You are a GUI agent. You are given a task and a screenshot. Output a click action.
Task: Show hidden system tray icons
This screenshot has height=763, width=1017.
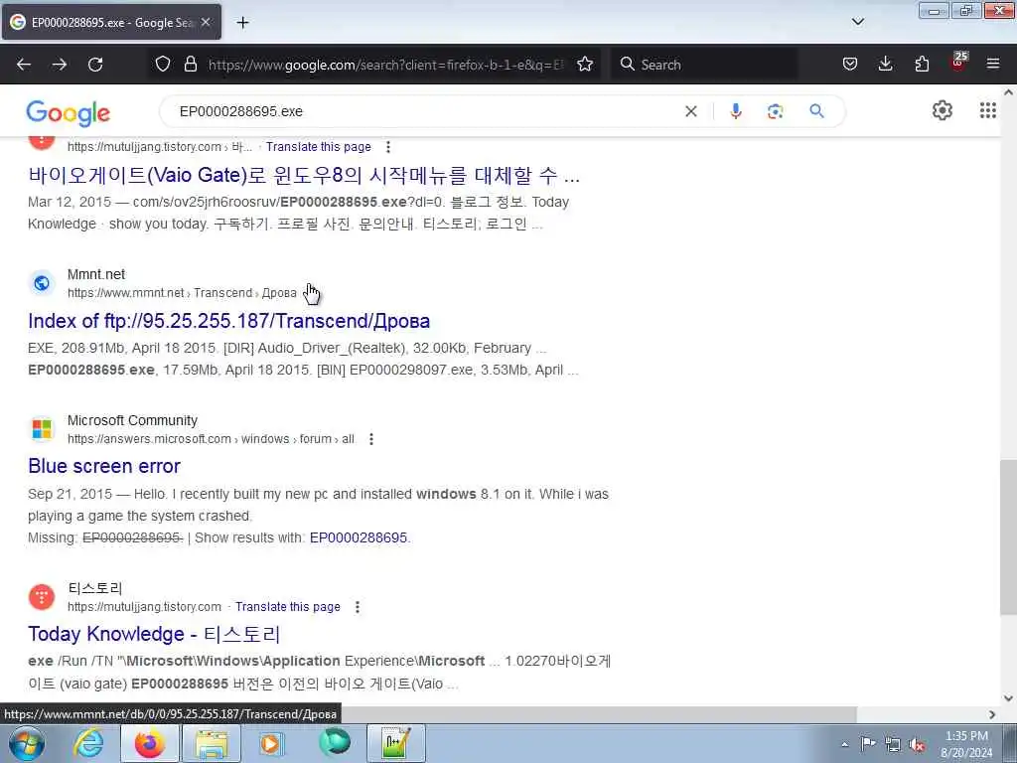844,745
